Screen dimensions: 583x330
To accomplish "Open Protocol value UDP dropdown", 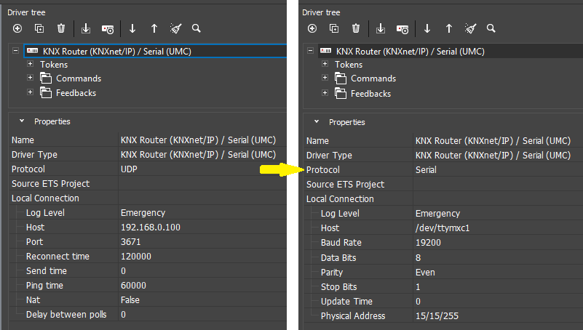I will click(x=202, y=169).
